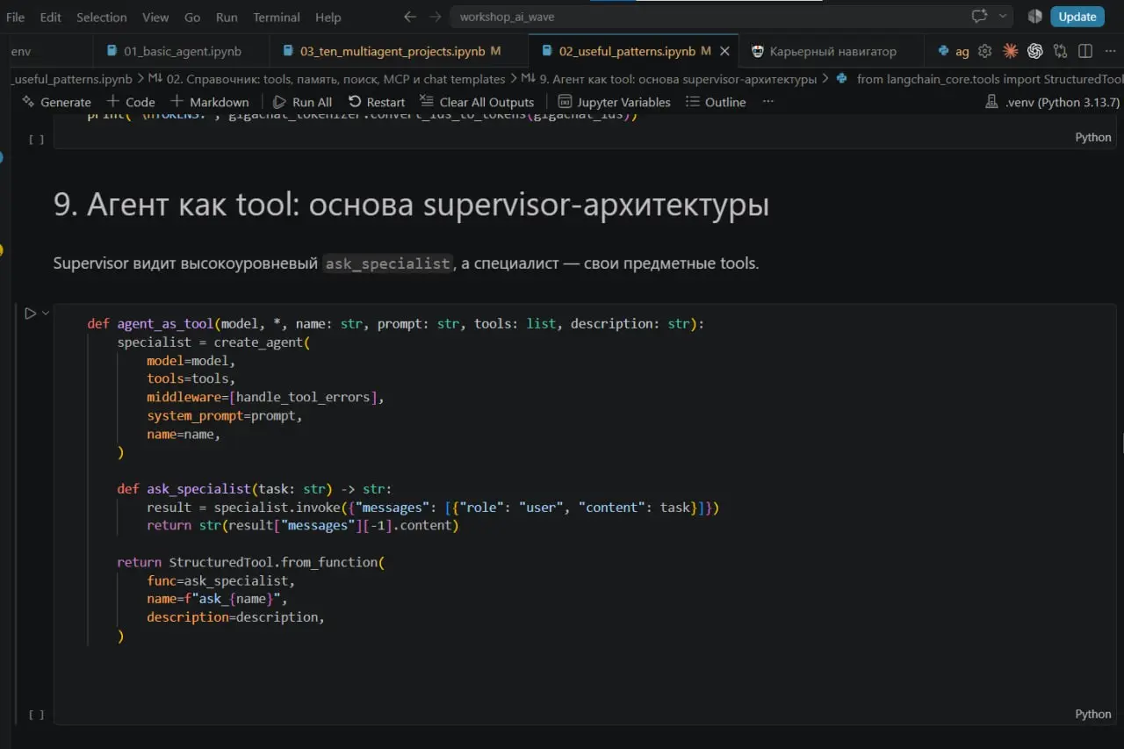The width and height of the screenshot is (1124, 749).
Task: Go back using the left arrow
Action: [x=409, y=17]
